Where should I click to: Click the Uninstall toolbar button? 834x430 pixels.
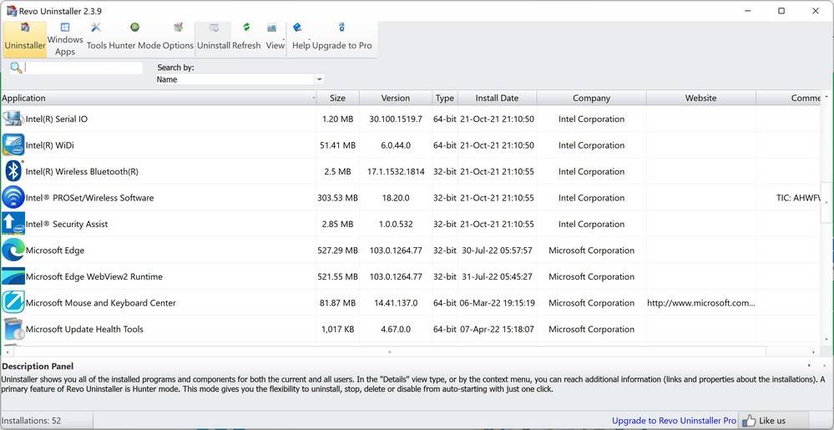pos(213,38)
